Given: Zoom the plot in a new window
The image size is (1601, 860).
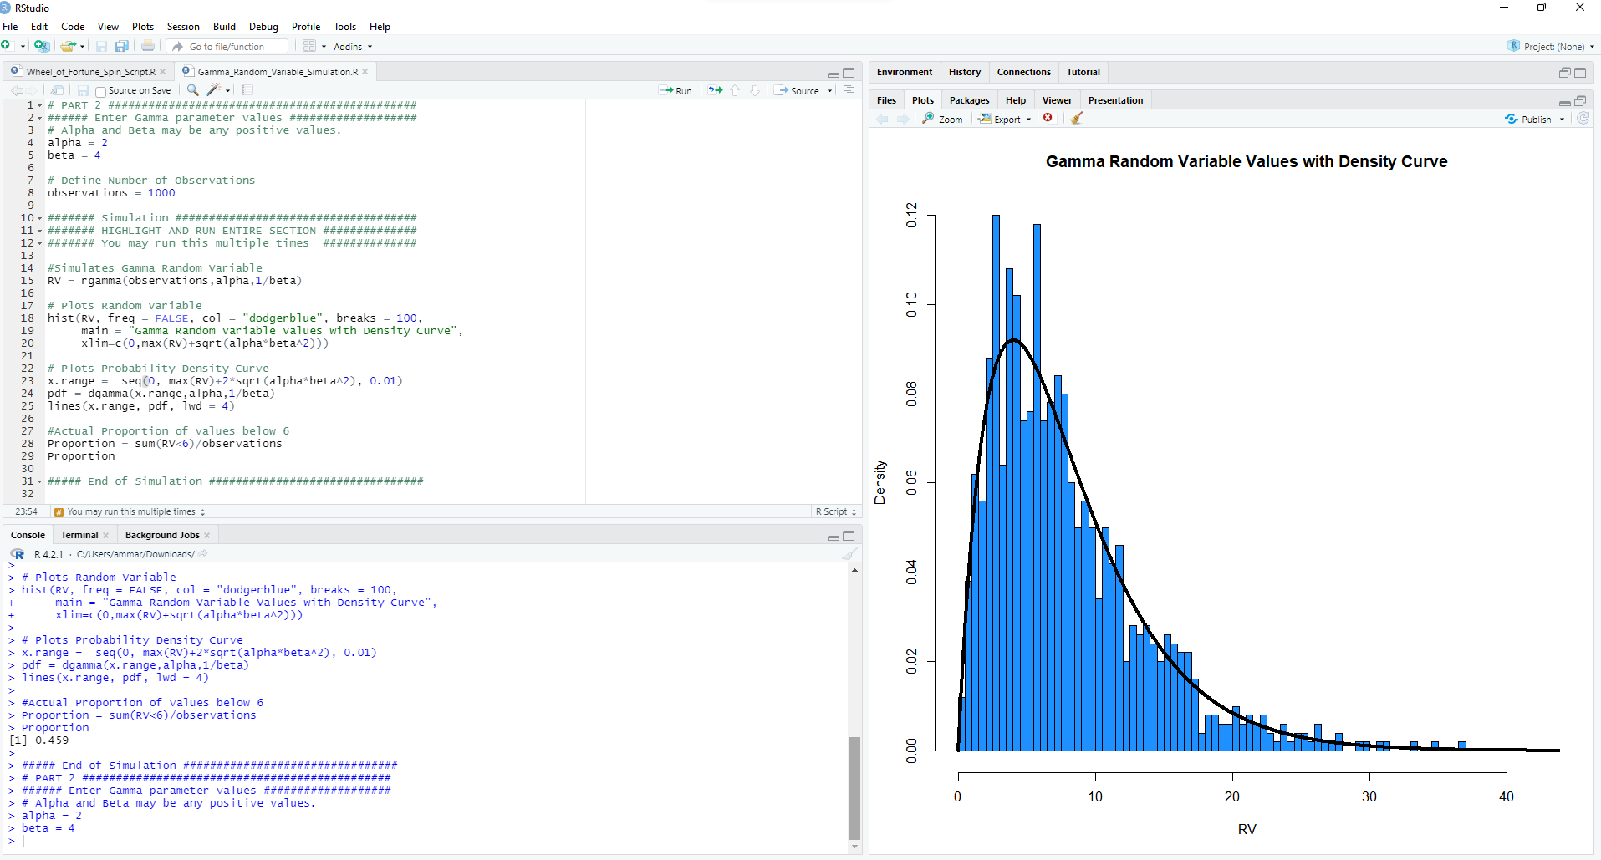Looking at the screenshot, I should pyautogui.click(x=943, y=119).
